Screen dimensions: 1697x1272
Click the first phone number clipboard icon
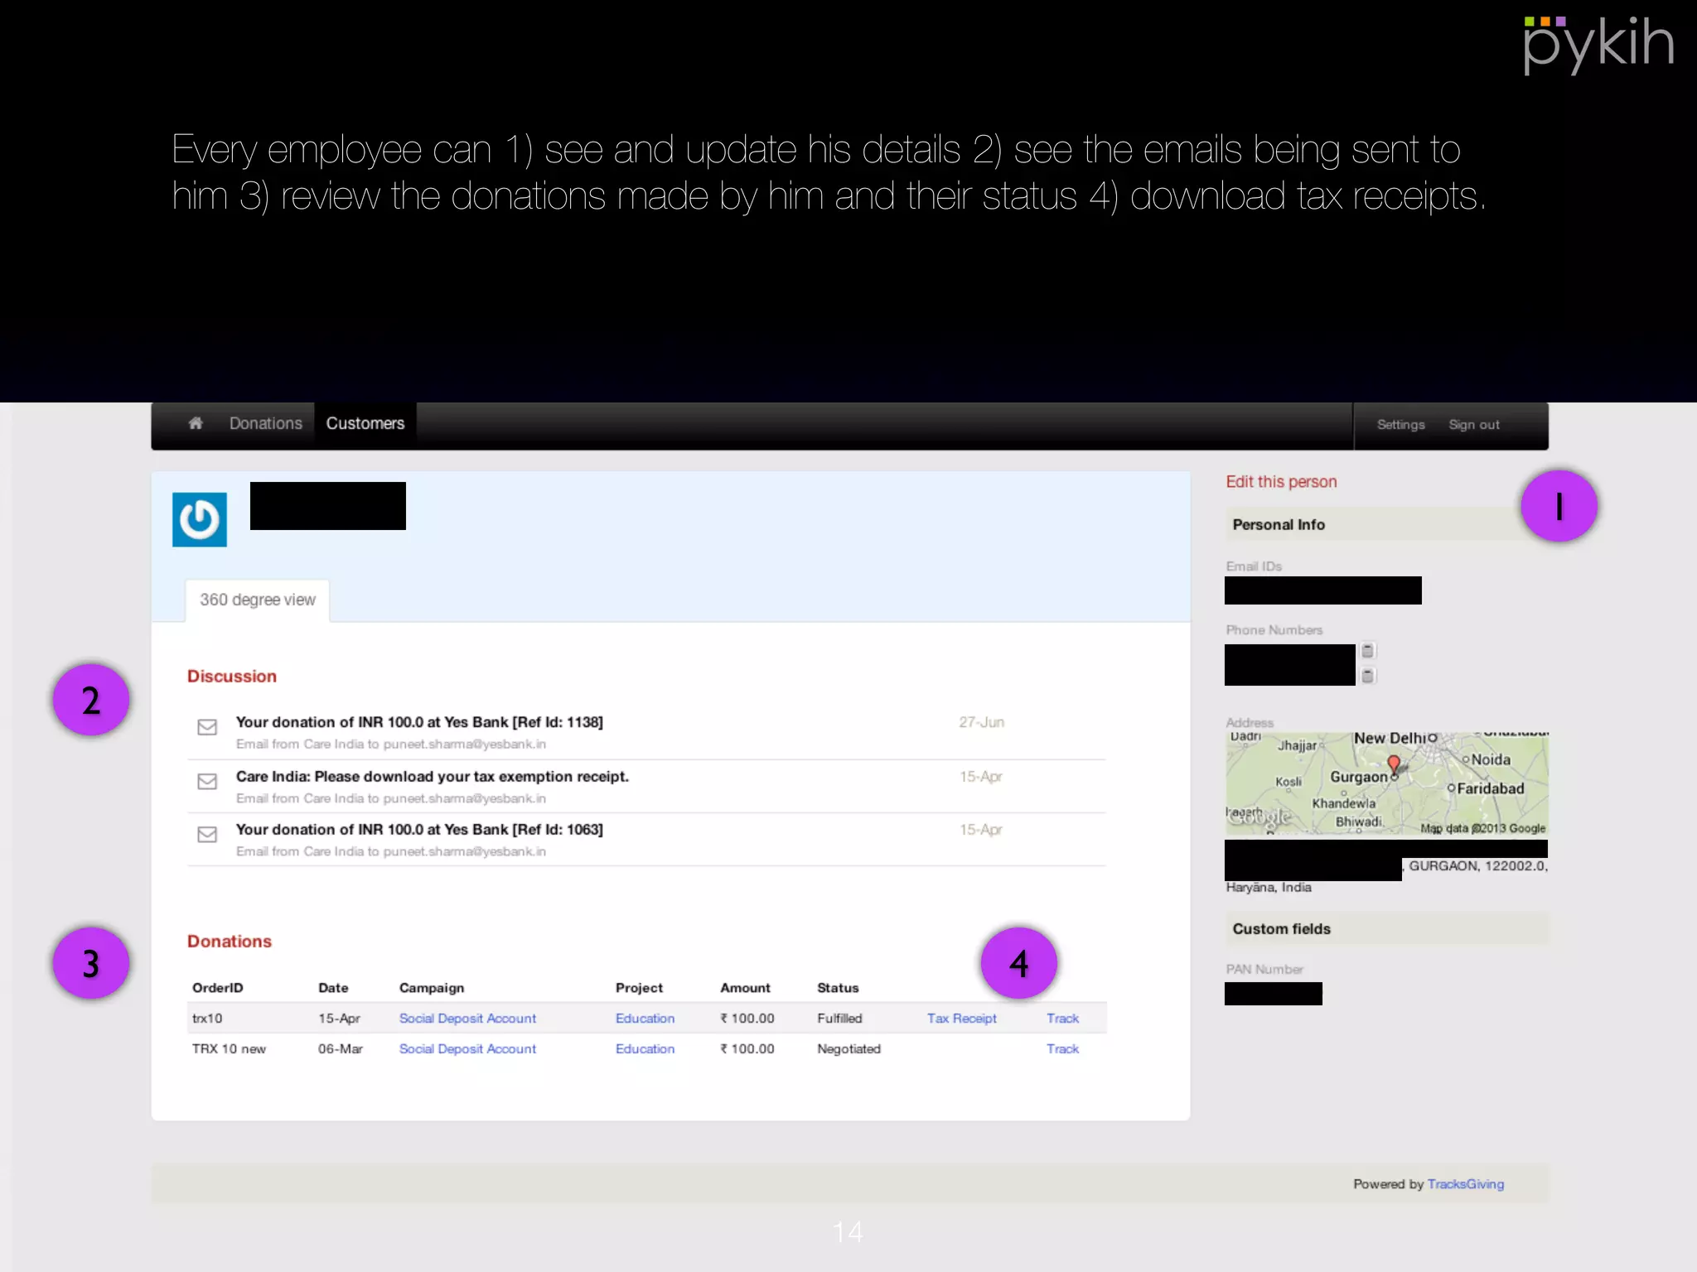click(1368, 651)
